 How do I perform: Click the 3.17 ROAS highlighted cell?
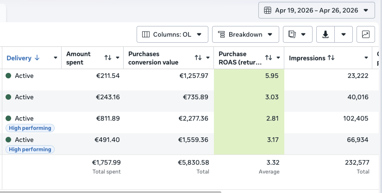[x=249, y=144]
